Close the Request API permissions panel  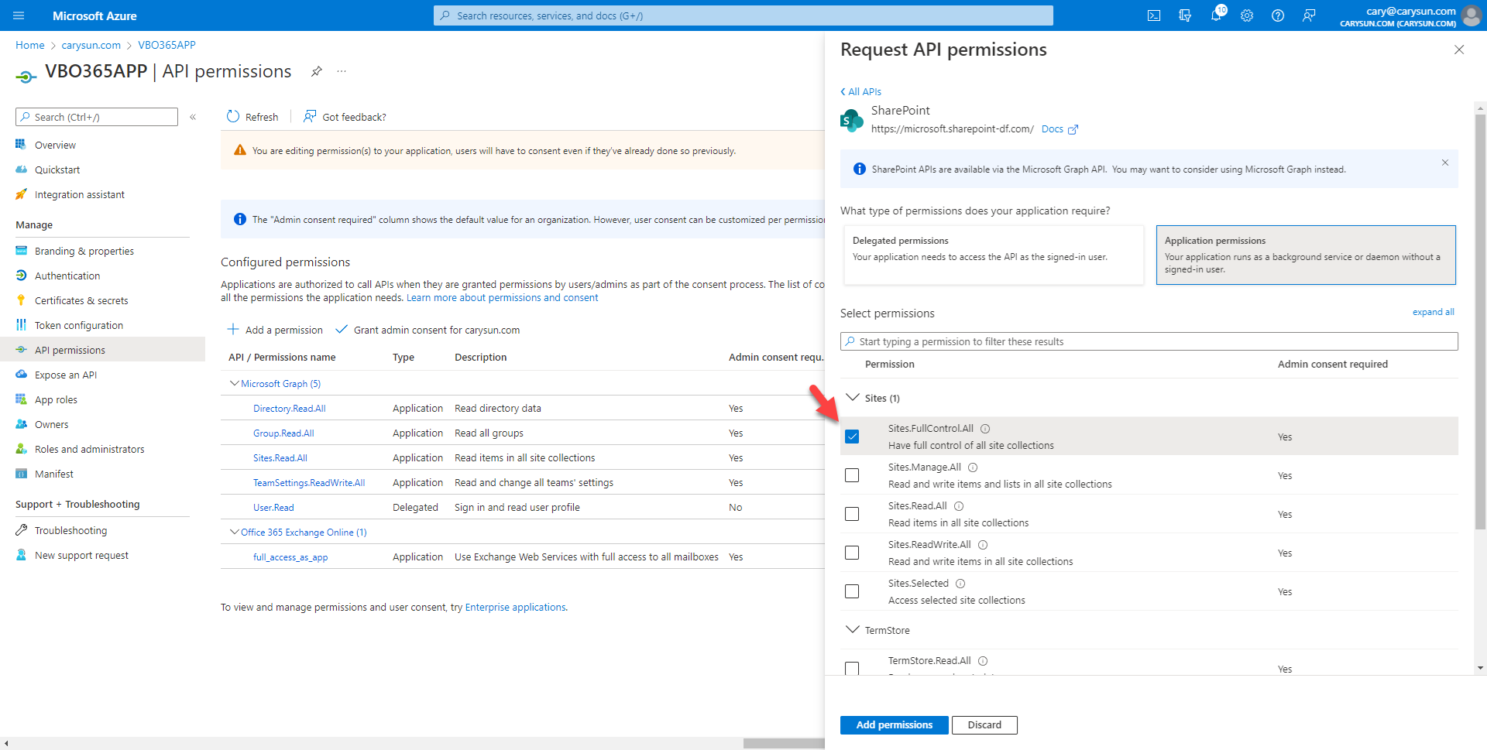1459,50
